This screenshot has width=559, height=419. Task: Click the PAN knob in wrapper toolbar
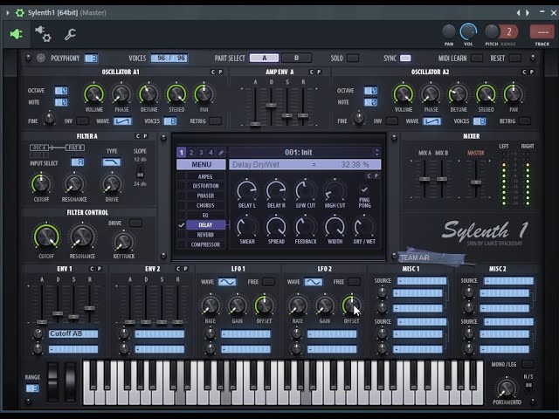pos(449,32)
